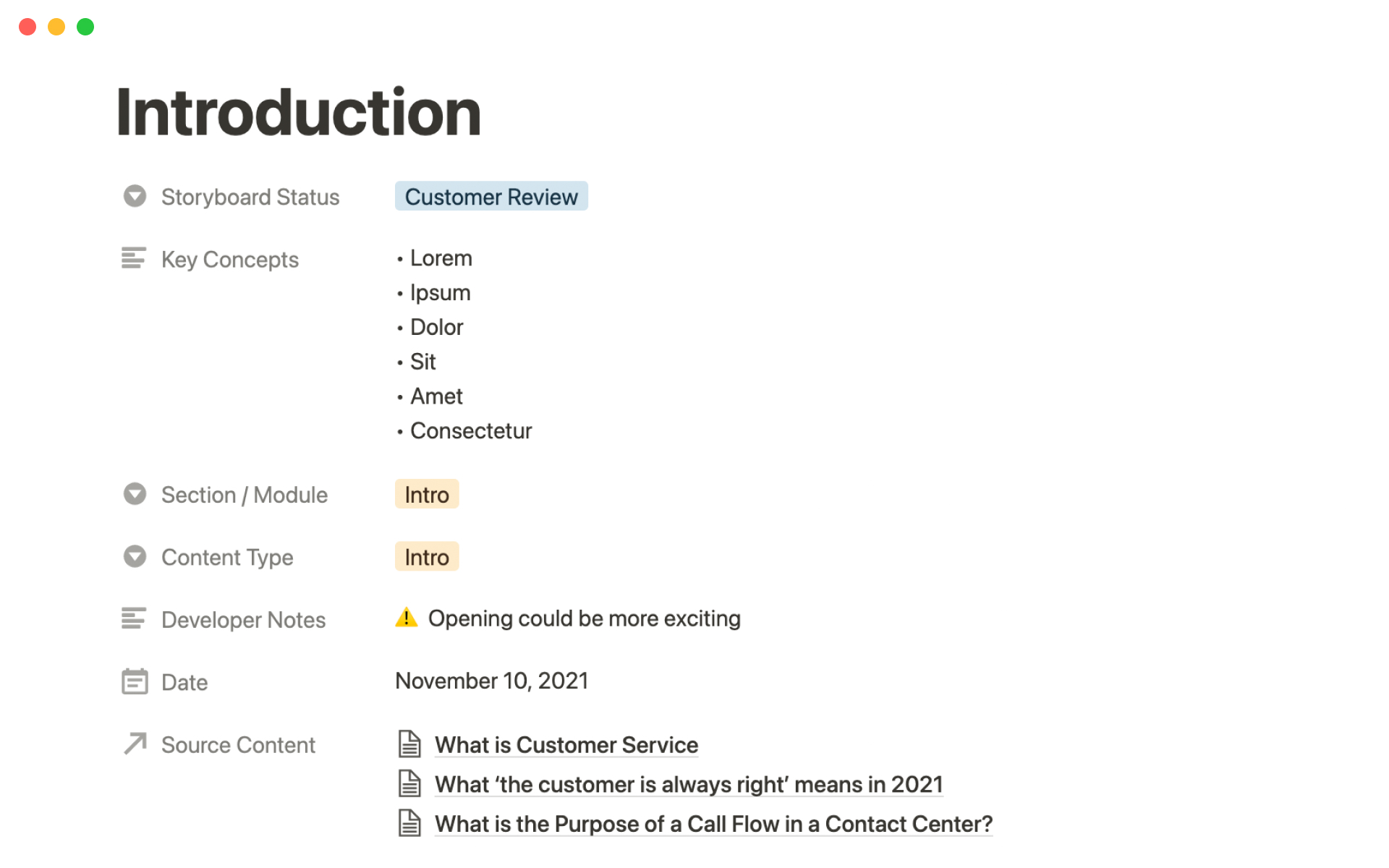Open 'the customer is always right' means in 2021 link
The height and width of the screenshot is (868, 1389).
(688, 785)
